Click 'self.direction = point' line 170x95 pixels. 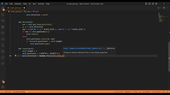37,15
